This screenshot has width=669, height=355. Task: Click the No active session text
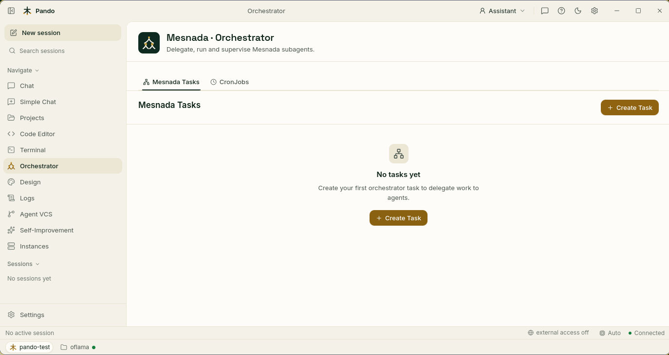[x=30, y=333]
